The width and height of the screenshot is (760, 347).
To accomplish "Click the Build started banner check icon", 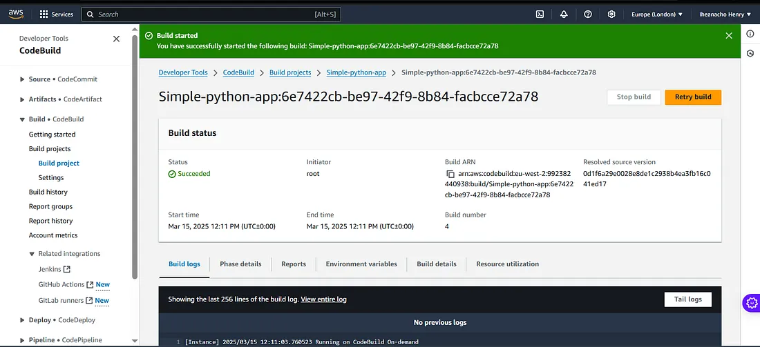I will coord(149,36).
